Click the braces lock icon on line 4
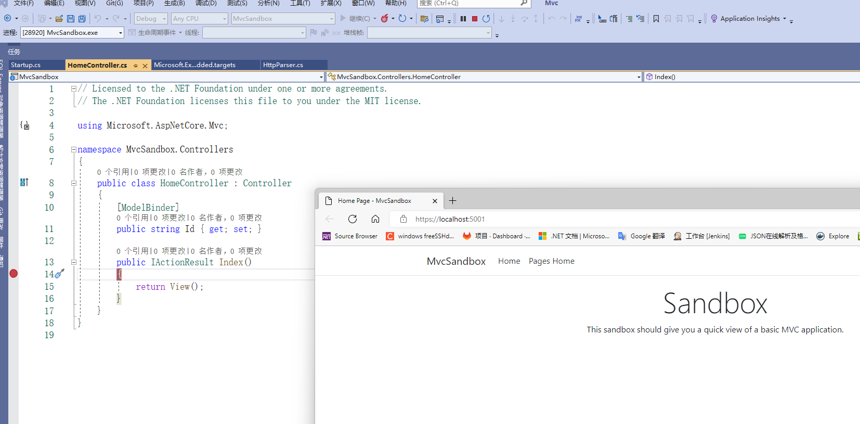Image resolution: width=860 pixels, height=424 pixels. tap(24, 125)
